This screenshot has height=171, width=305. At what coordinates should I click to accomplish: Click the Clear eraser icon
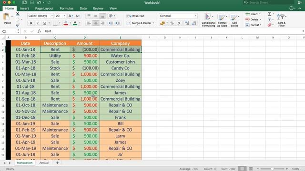pos(269,25)
